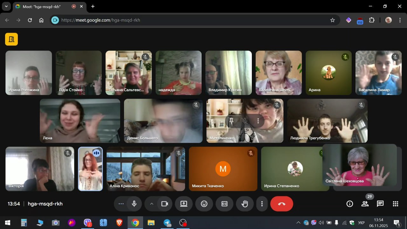Image resolution: width=407 pixels, height=229 pixels.
Task: Leave the call with the red button
Action: (x=281, y=204)
